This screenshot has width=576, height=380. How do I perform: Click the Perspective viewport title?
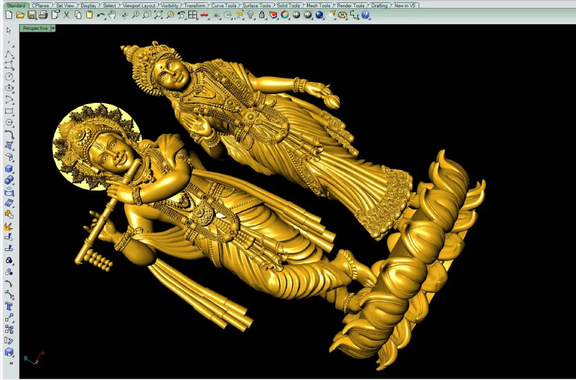[x=35, y=28]
